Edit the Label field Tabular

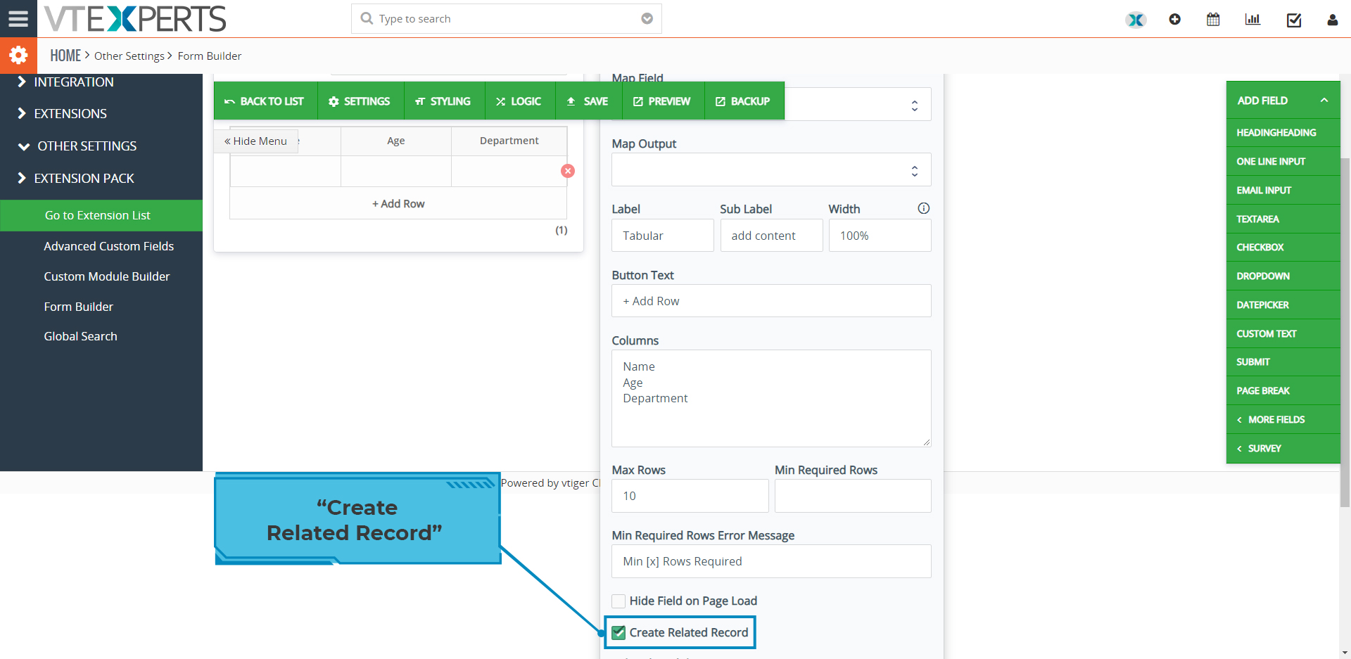click(x=663, y=236)
